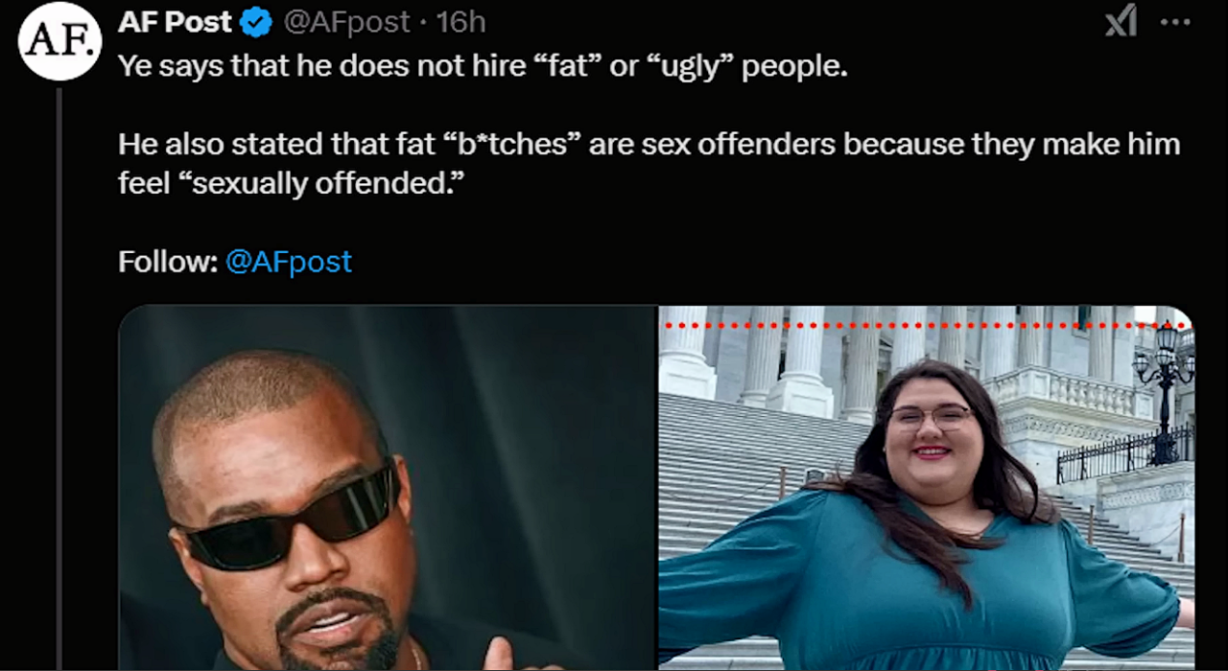The height and width of the screenshot is (671, 1228).
Task: Click the first line mentioning "fat" or "ugly"
Action: 484,67
